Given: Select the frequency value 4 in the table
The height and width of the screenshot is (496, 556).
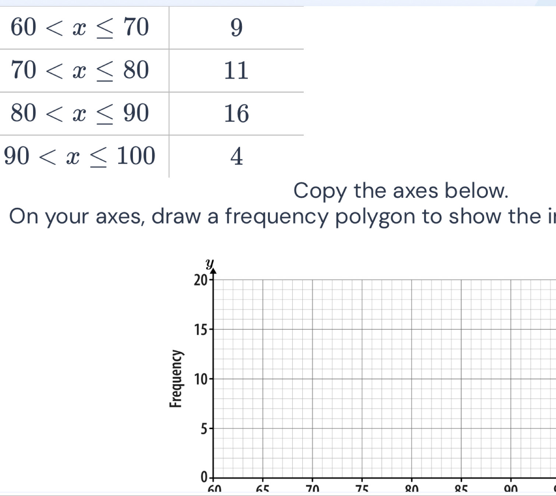Looking at the screenshot, I should coord(236,156).
